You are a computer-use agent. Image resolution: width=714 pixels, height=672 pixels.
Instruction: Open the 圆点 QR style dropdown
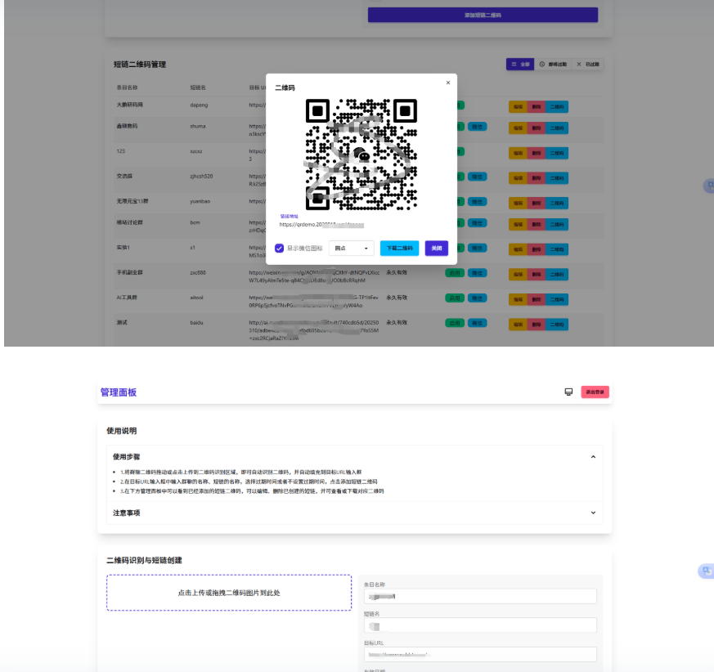click(x=351, y=248)
